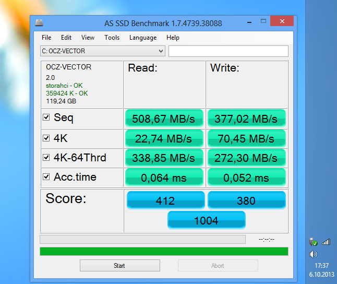Open the volume speaker tray icon

313,254
